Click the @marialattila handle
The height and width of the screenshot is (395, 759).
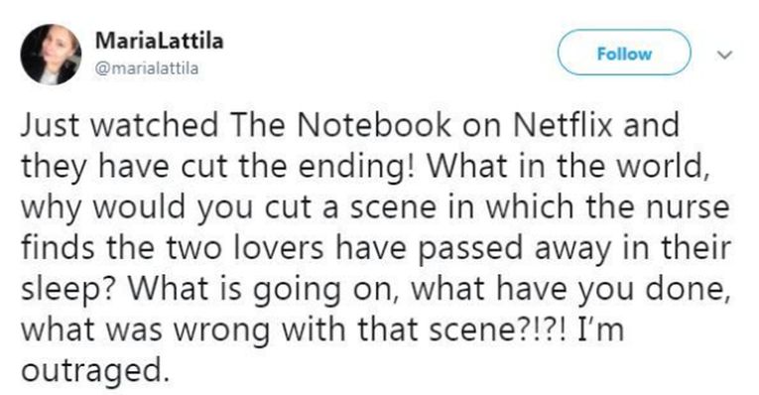point(147,68)
